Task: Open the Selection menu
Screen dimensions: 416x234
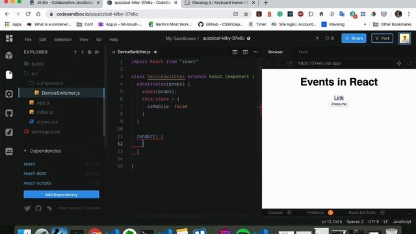Action: (63, 40)
